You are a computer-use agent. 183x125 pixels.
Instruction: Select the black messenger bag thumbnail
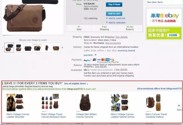28,48
